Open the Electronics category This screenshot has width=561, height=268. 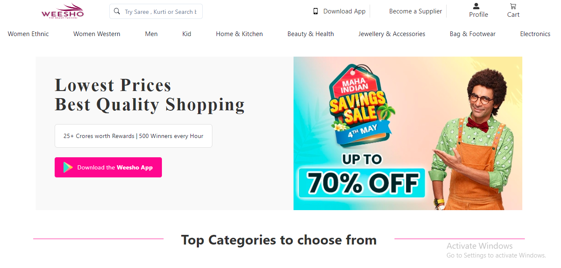tap(535, 34)
